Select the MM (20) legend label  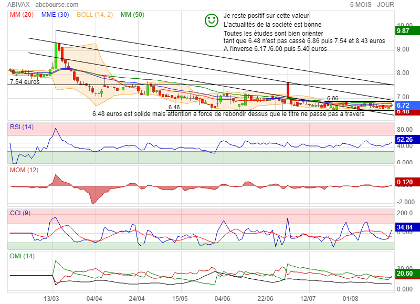coord(22,15)
